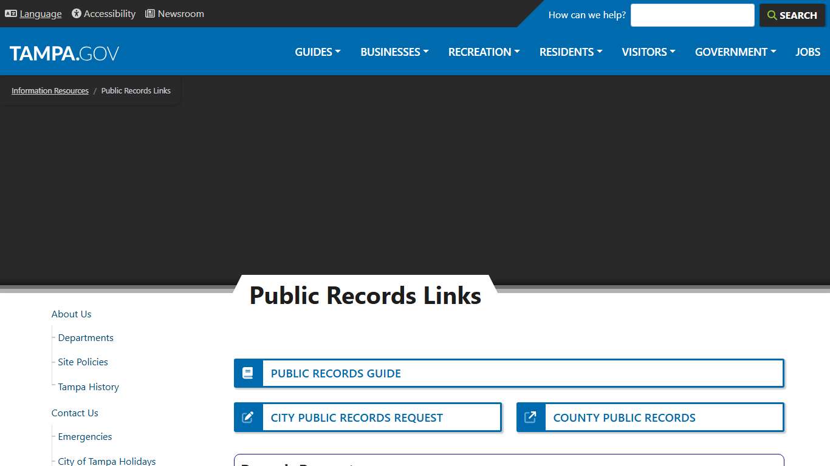
Task: Click the Newsroom newspaper icon
Action: (x=149, y=13)
